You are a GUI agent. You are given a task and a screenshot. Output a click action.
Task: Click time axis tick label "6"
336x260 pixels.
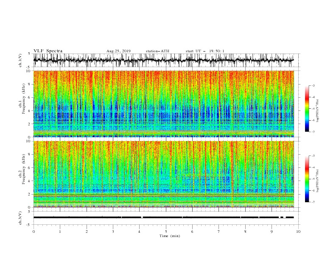(192, 232)
